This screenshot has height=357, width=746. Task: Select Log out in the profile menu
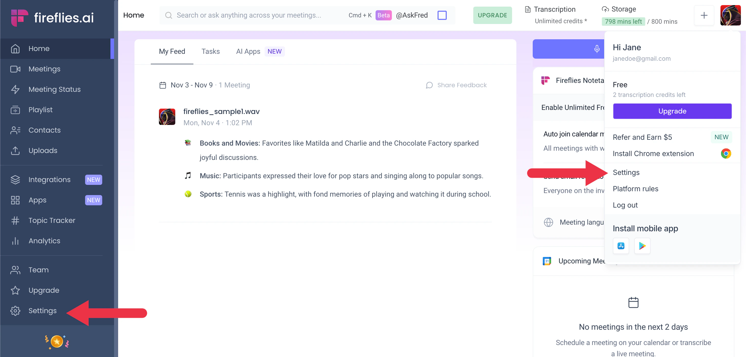(x=625, y=205)
